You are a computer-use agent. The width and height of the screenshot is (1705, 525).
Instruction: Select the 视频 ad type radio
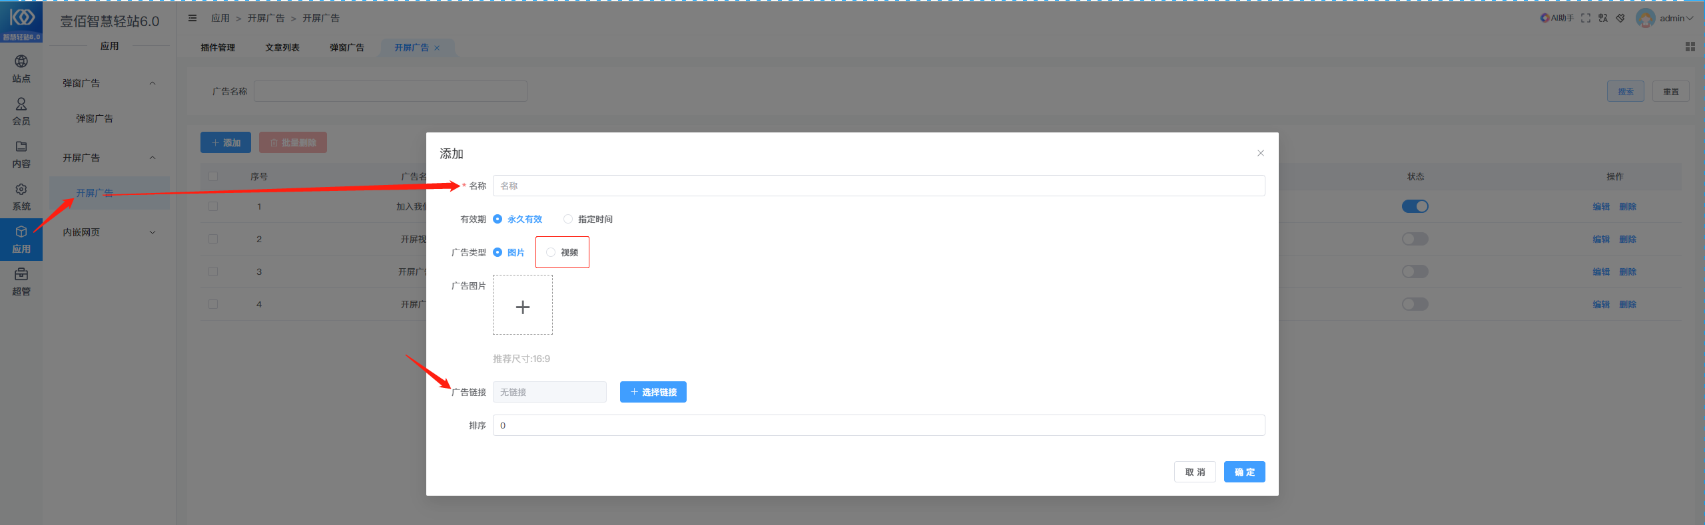562,252
